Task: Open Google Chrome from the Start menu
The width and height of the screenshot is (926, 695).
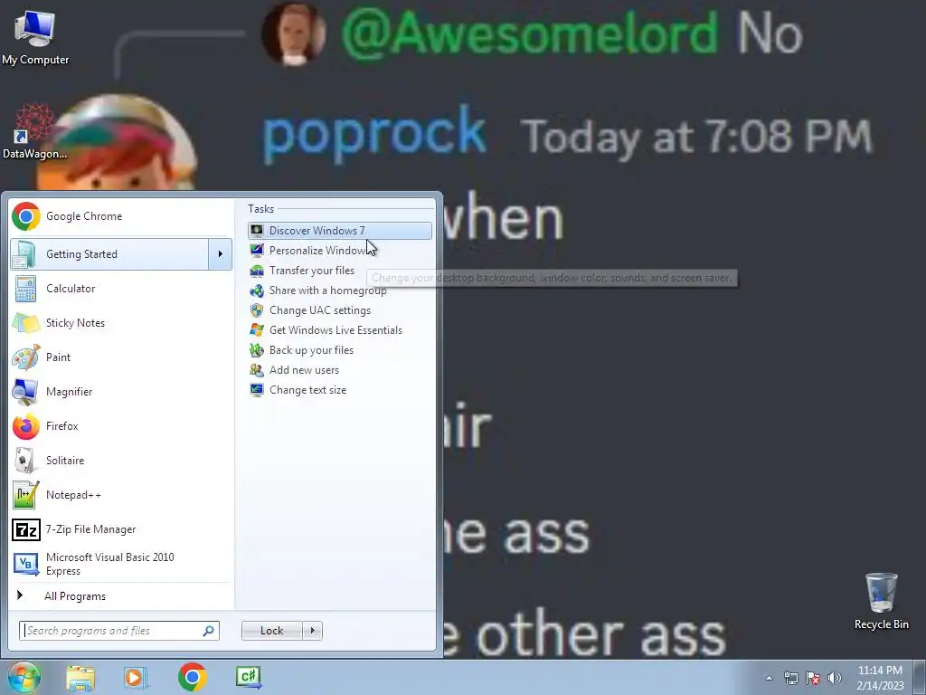Action: 120,216
